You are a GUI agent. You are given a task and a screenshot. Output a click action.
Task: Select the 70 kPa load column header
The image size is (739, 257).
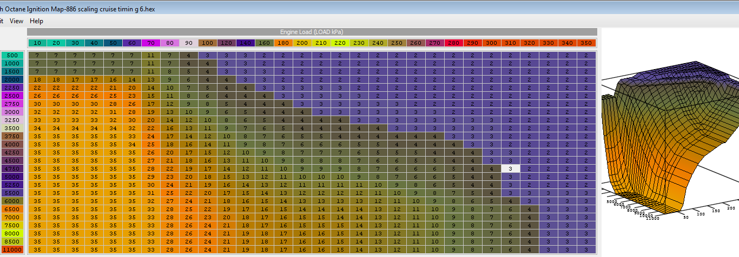(151, 43)
